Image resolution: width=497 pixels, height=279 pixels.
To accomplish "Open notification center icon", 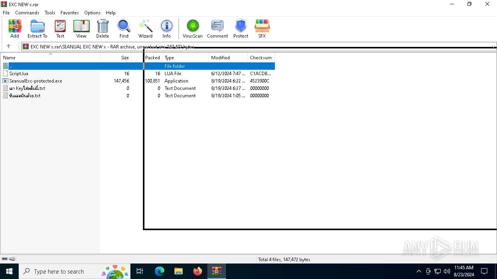I will click(484, 271).
